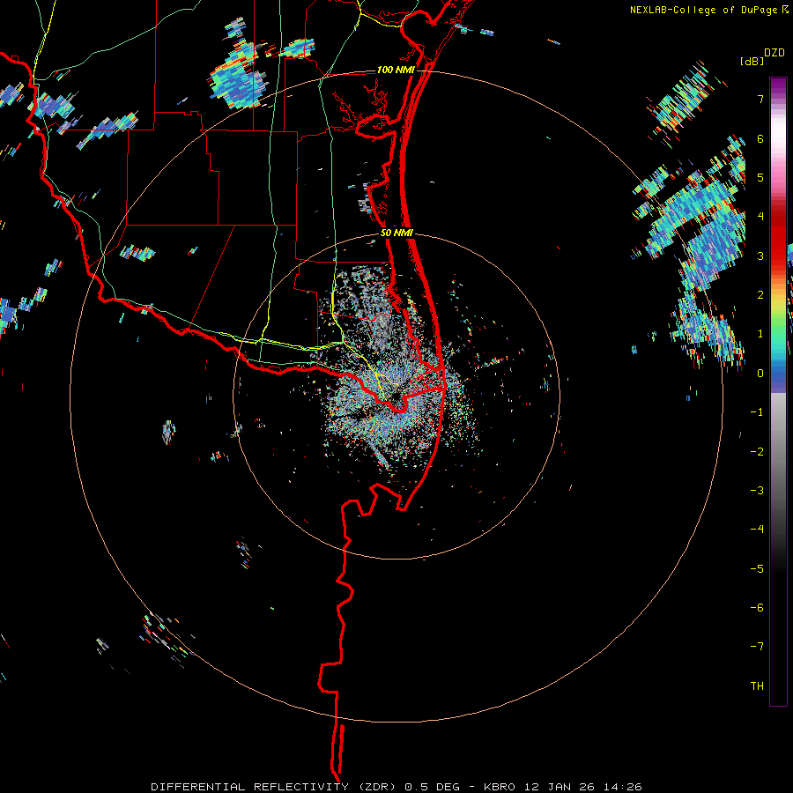793x793 pixels.
Task: Click the -7 value on the color scale
Action: (x=757, y=647)
